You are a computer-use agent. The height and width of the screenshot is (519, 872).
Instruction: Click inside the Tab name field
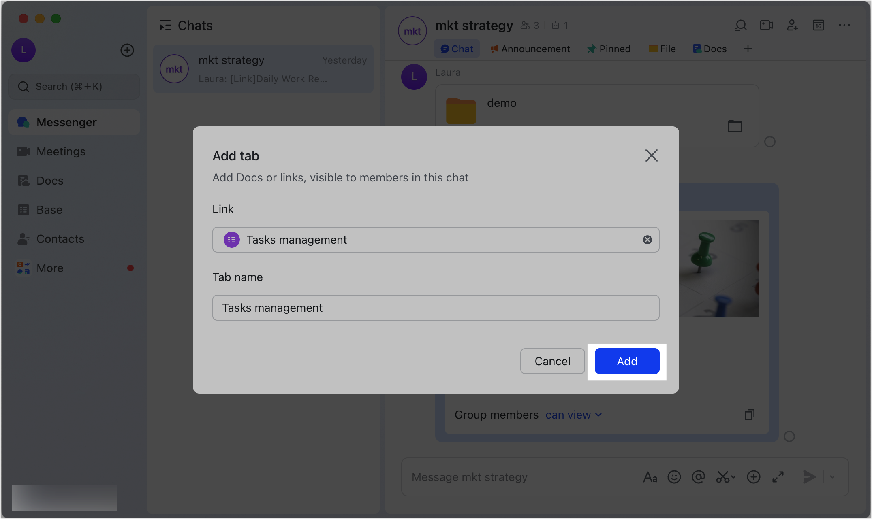click(436, 308)
